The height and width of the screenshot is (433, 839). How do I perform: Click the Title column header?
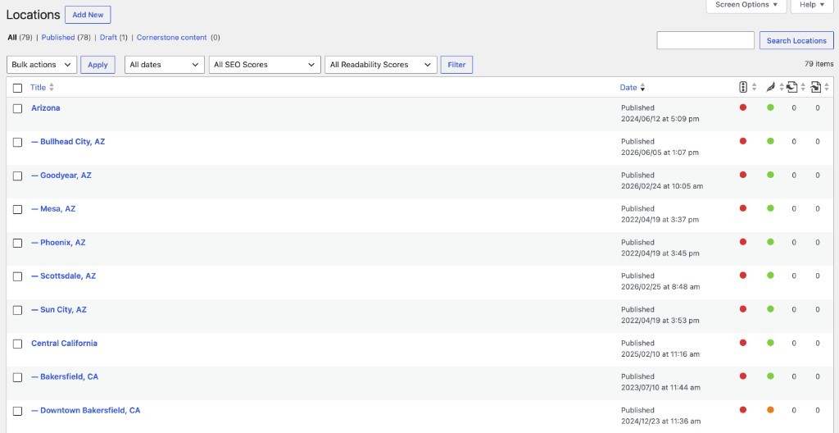tap(38, 88)
